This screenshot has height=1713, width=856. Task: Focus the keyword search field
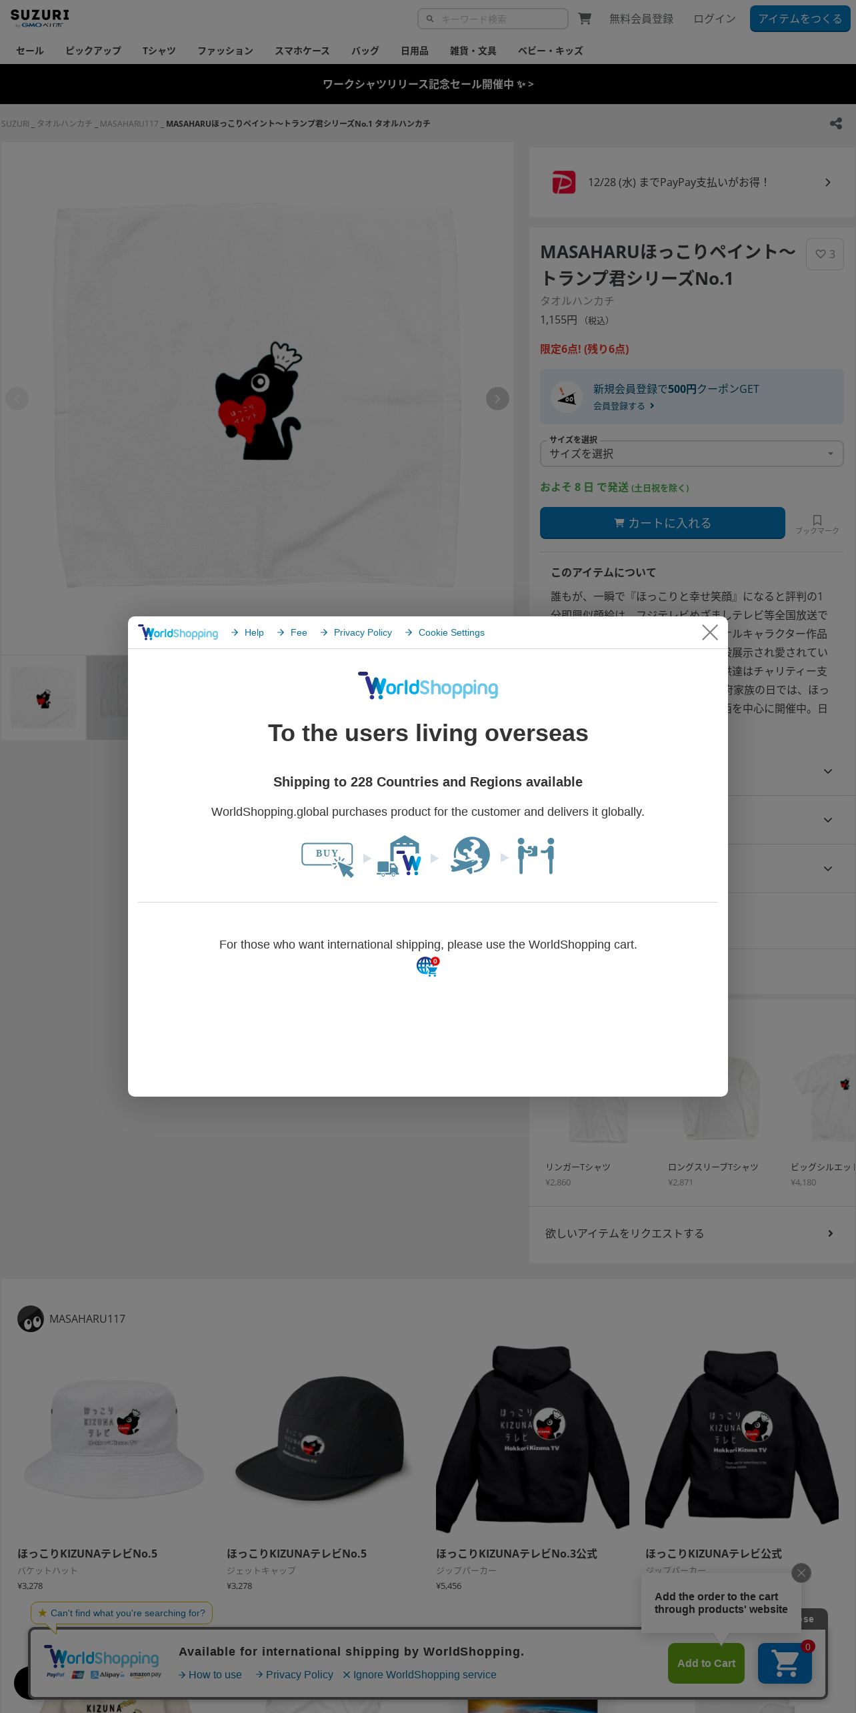click(x=493, y=19)
